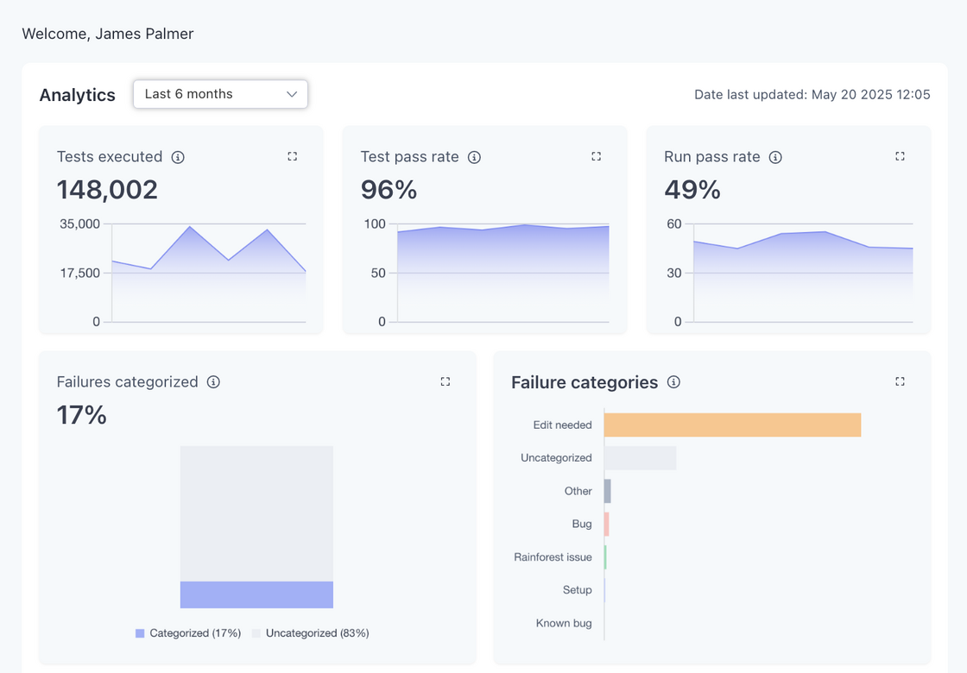Click info icon beside Run pass rate
This screenshot has width=967, height=673.
pyautogui.click(x=775, y=157)
